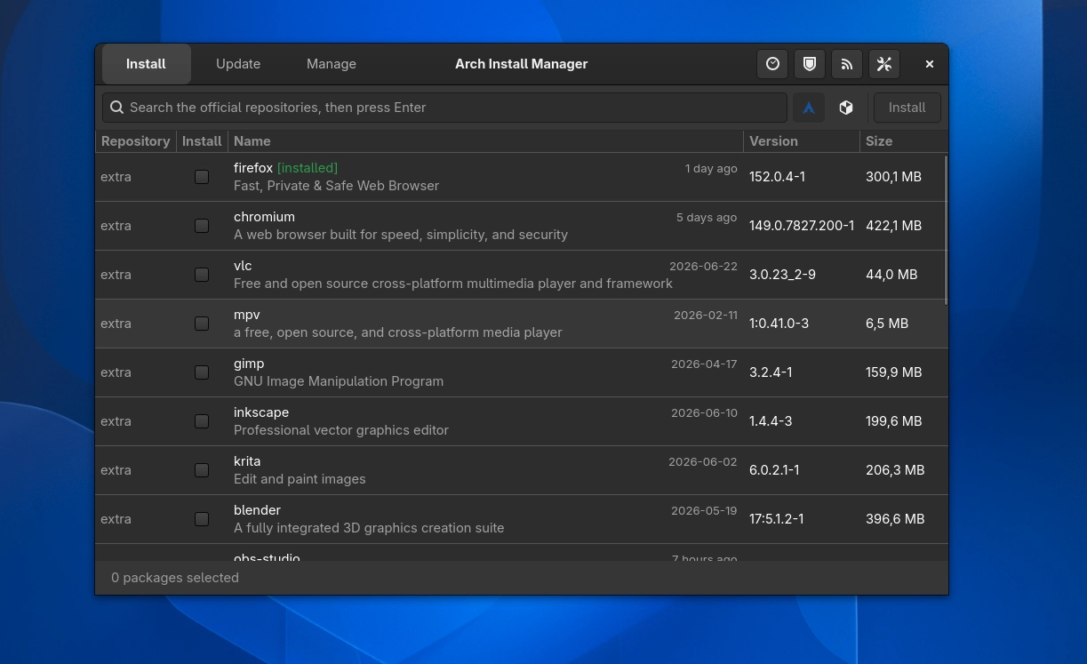
Task: Click version 6.0.2.1-1 cell
Action: point(774,470)
